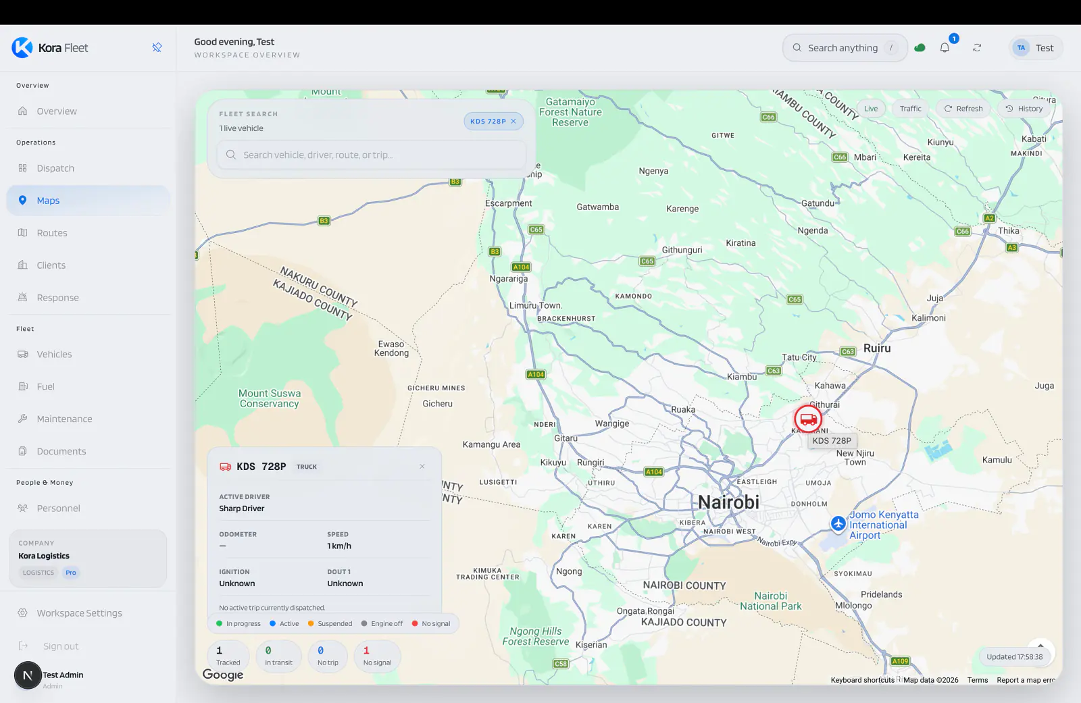This screenshot has width=1081, height=703.
Task: Toggle the Traffic map layer
Action: (x=911, y=109)
